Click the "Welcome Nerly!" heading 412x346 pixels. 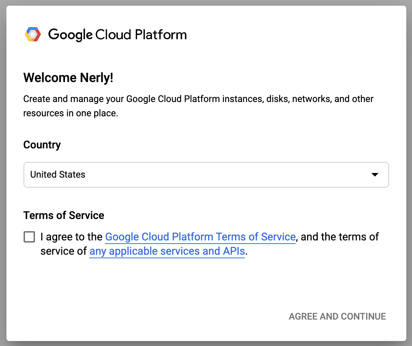(x=68, y=78)
